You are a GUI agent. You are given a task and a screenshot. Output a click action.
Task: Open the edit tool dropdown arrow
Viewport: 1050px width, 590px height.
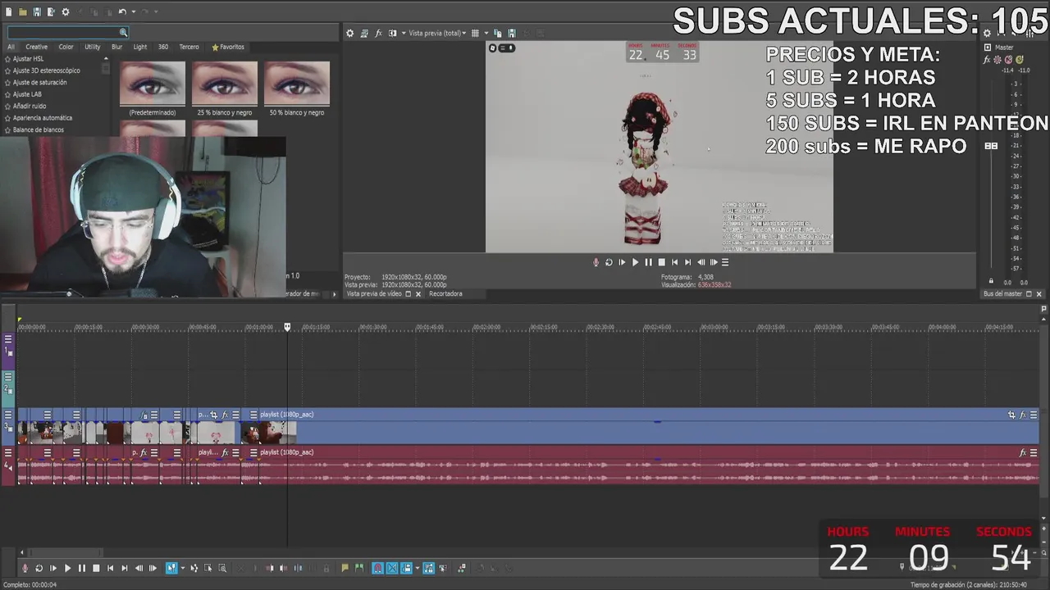click(183, 568)
